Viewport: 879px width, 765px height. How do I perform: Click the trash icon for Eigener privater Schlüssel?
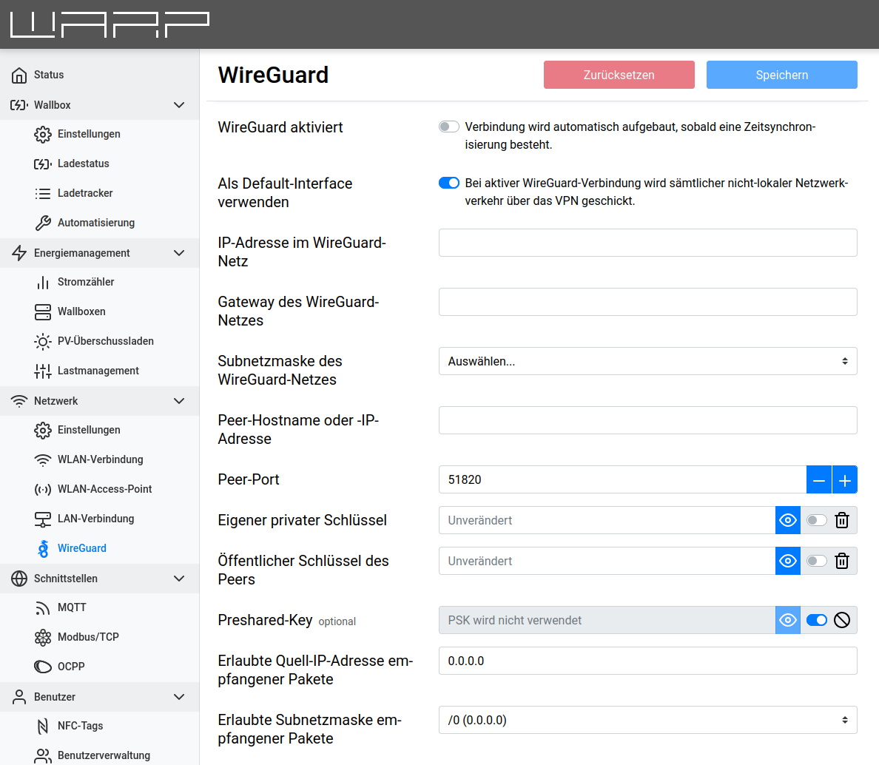841,520
